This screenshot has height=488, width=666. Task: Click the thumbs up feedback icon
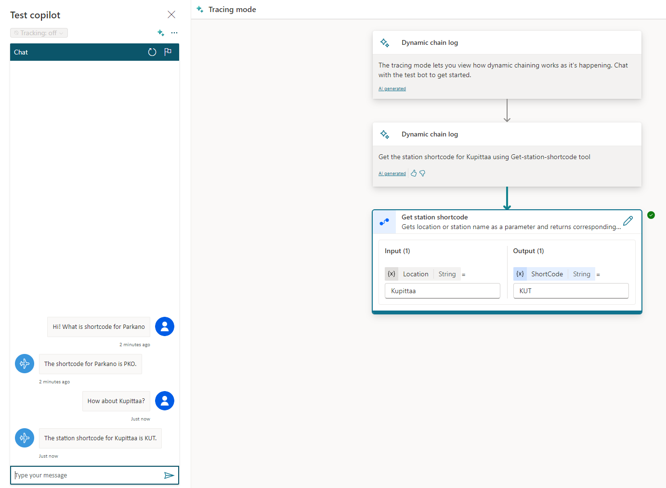(414, 174)
